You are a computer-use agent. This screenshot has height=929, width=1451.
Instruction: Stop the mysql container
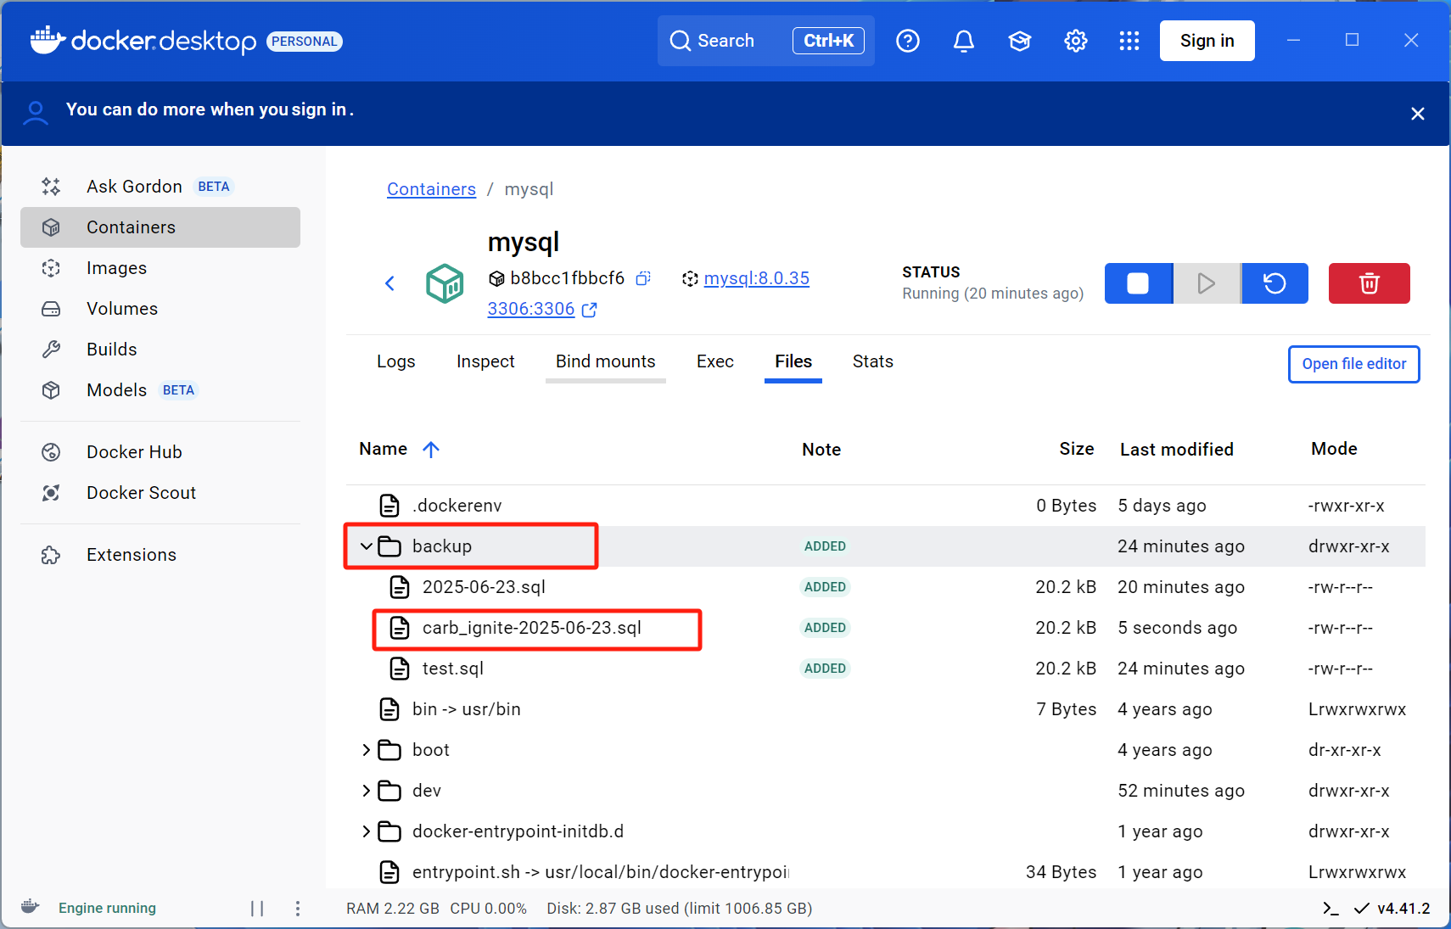pyautogui.click(x=1138, y=283)
